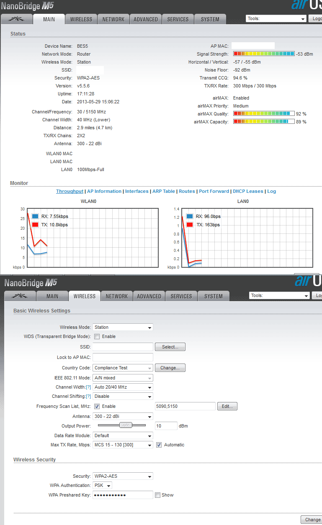Switch to MAIN tab in top panel
The height and width of the screenshot is (525, 322).
49,19
